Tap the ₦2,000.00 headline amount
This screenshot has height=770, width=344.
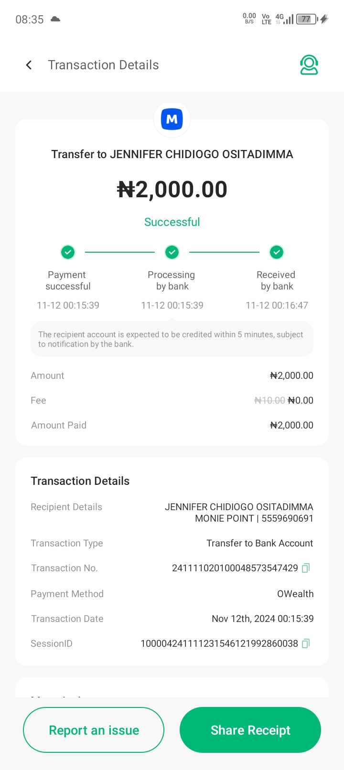pos(172,190)
